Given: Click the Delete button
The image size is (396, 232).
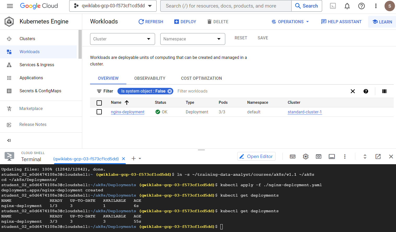Looking at the screenshot, I should (x=218, y=22).
